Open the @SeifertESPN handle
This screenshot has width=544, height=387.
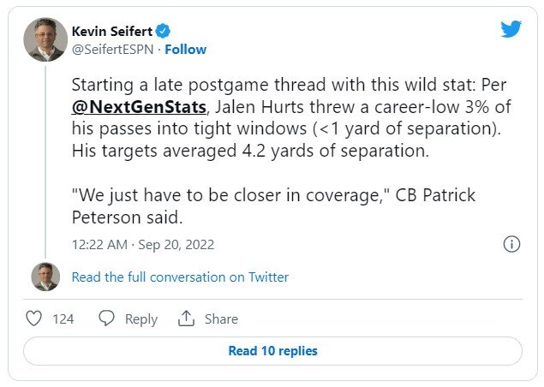(111, 50)
